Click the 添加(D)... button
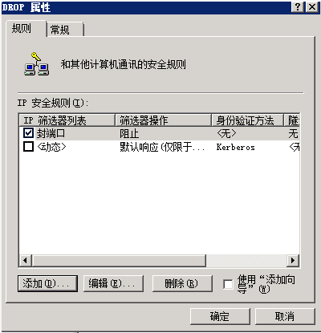This screenshot has width=321, height=333. click(47, 283)
